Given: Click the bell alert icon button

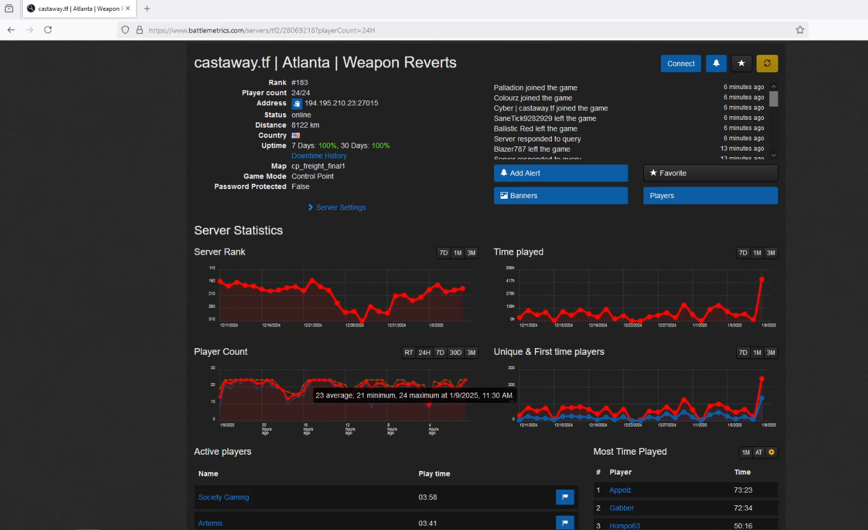Looking at the screenshot, I should [716, 63].
